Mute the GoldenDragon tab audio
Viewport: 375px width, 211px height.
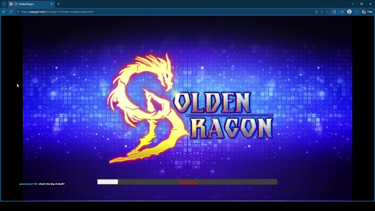16,4
